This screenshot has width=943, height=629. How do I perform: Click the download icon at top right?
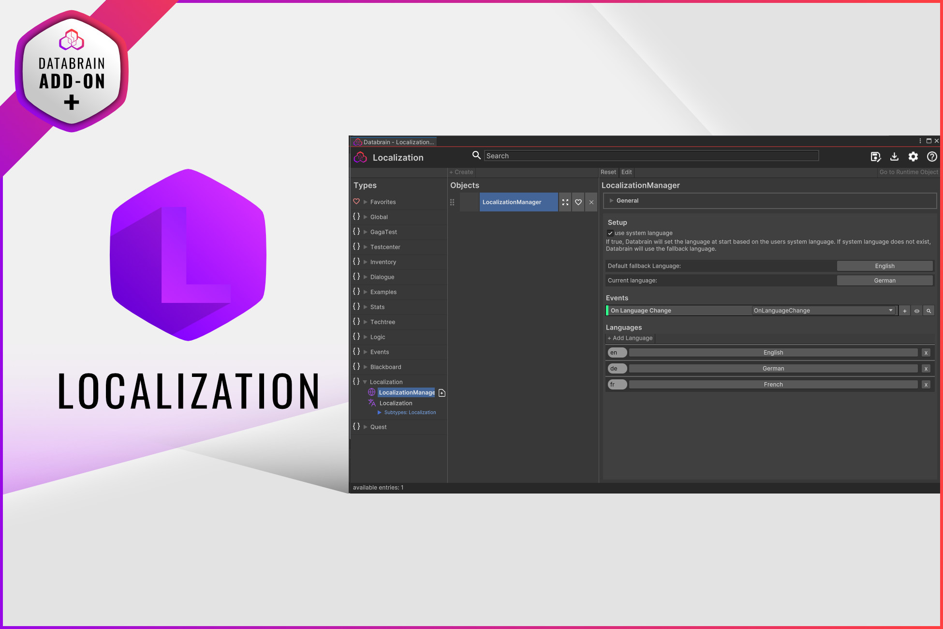click(x=894, y=156)
